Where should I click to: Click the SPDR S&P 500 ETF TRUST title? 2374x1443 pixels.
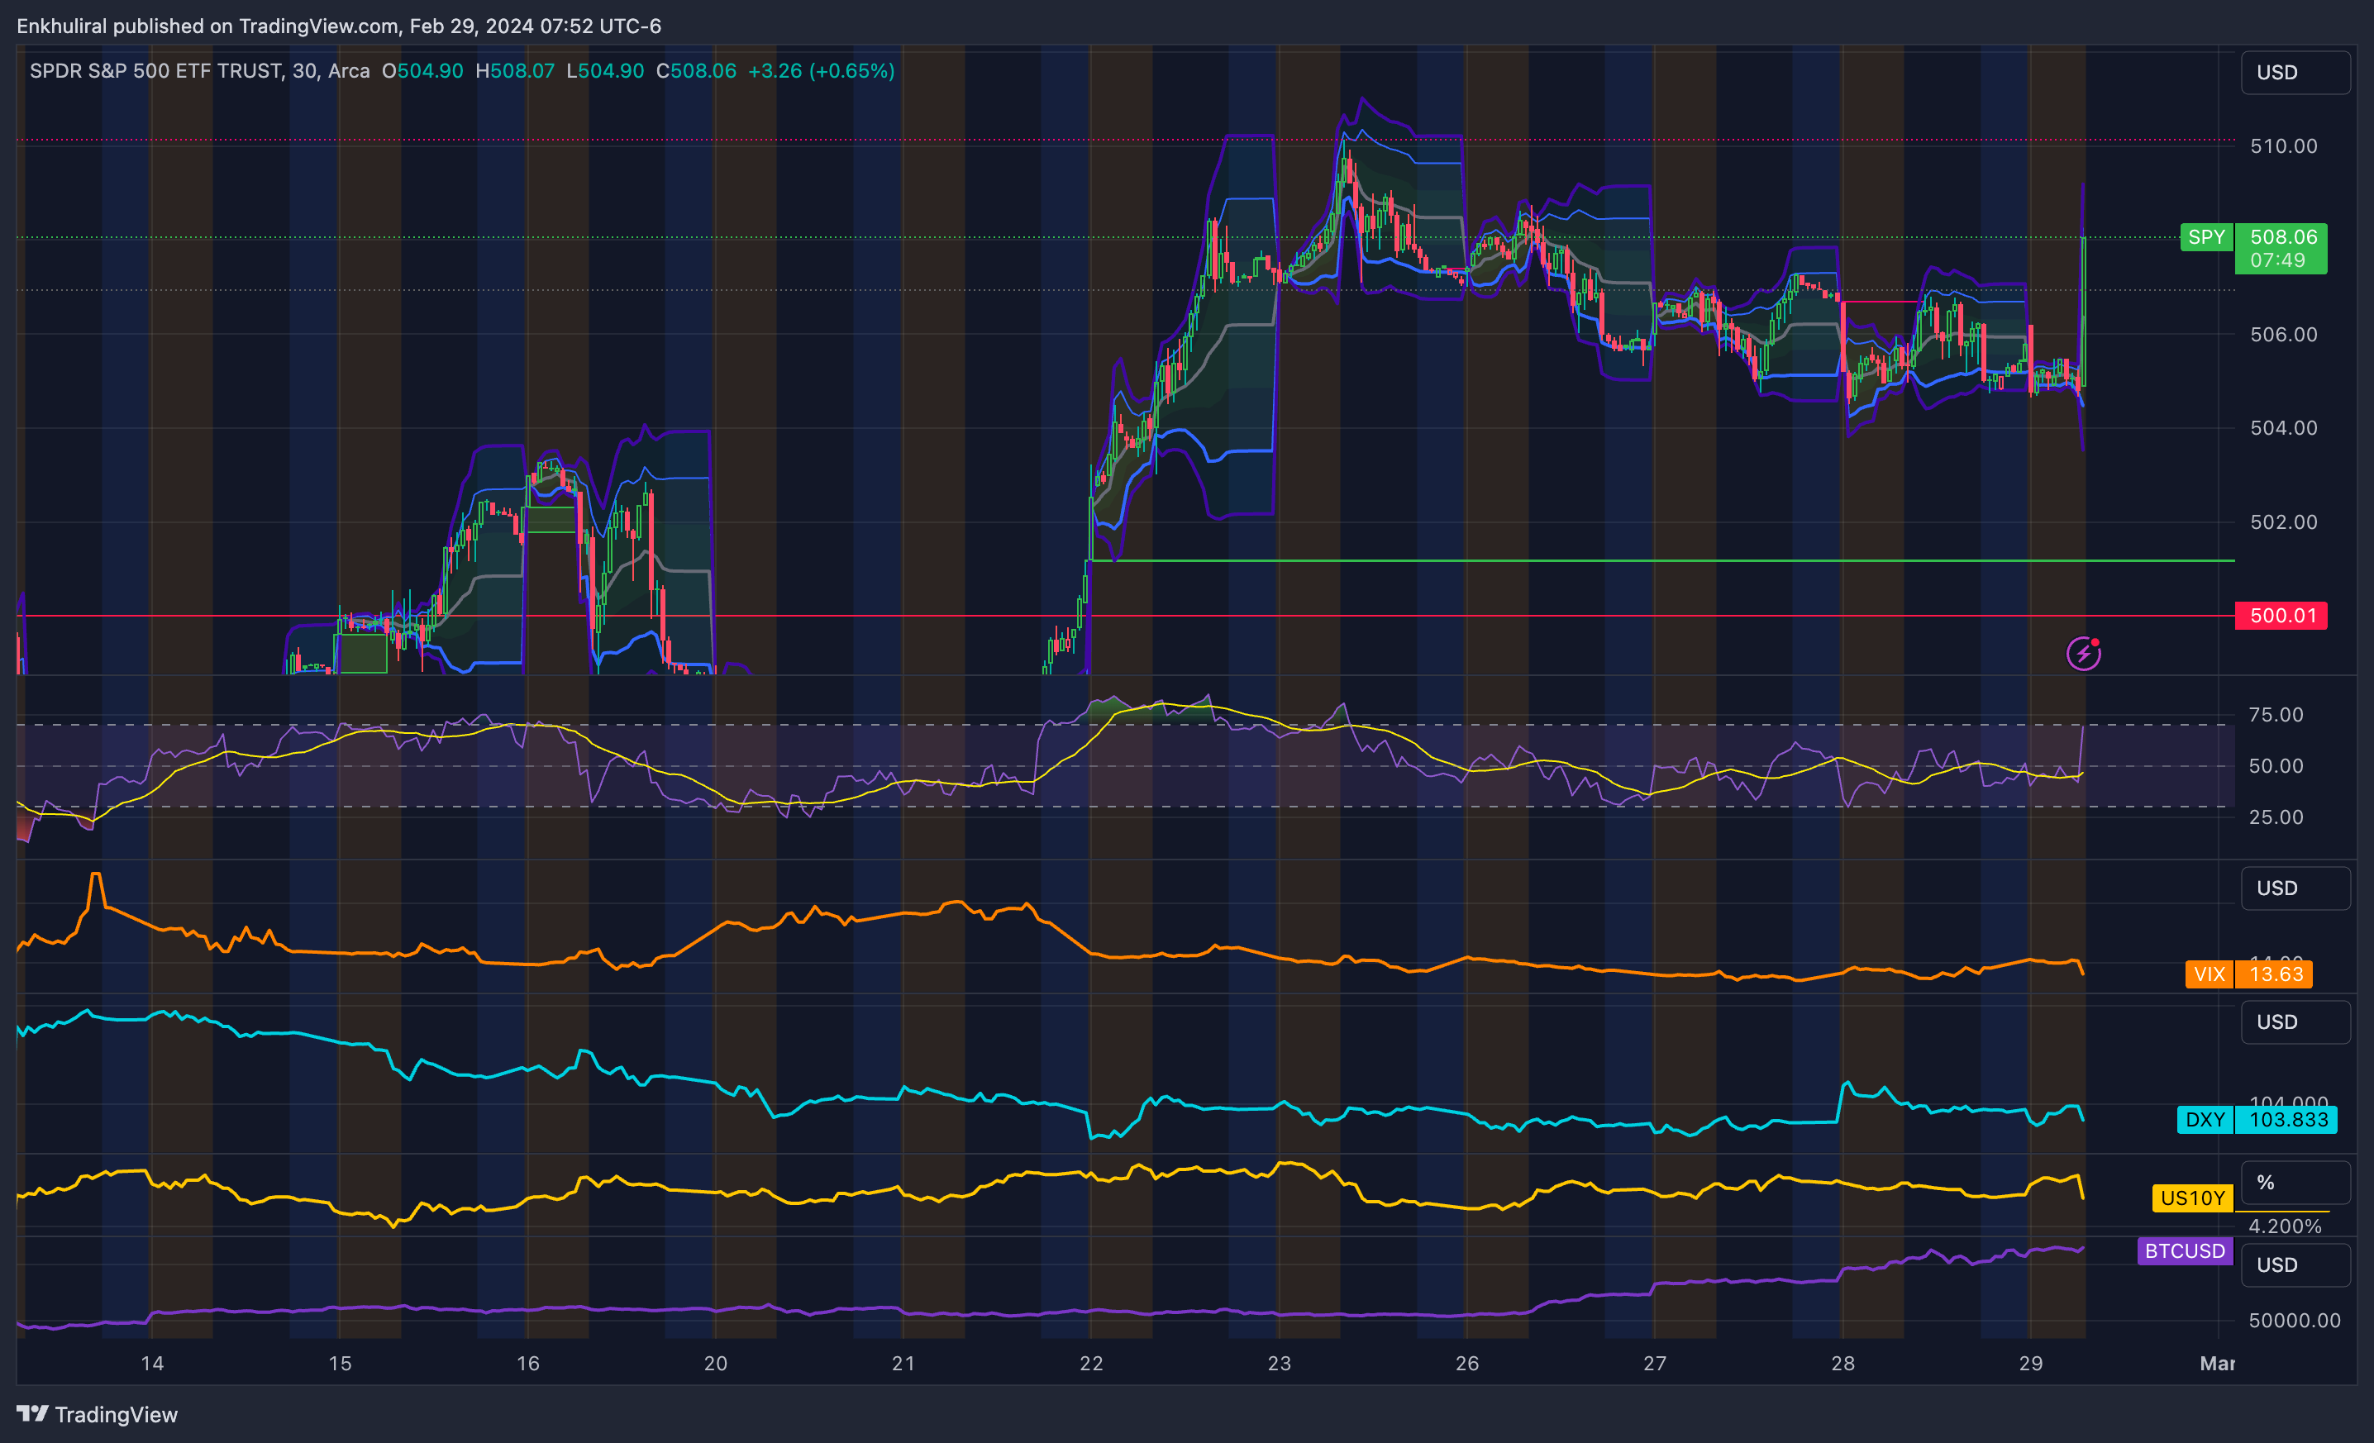pos(156,71)
